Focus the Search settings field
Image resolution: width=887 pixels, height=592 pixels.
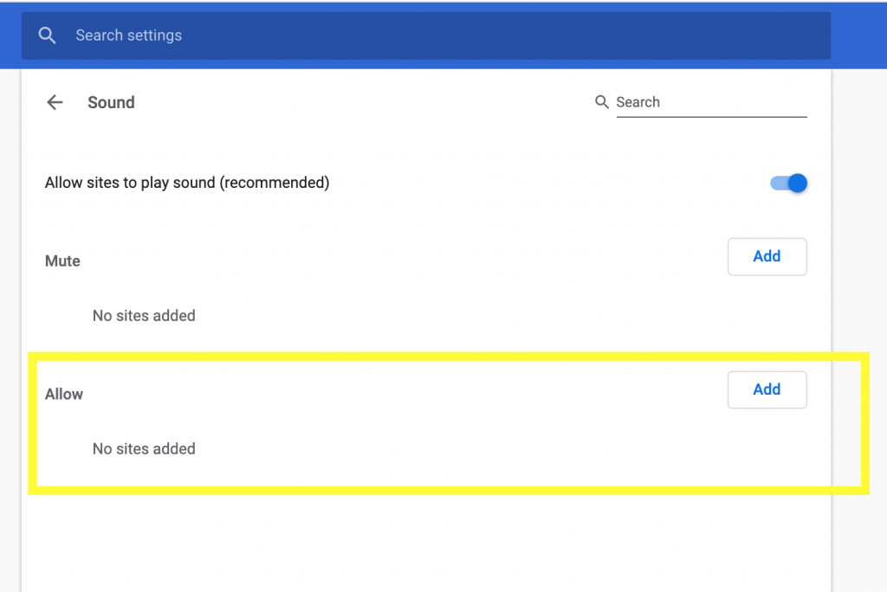[x=426, y=35]
